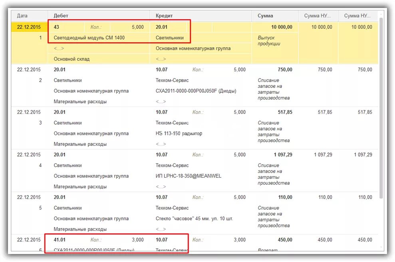Select credit account 20.01 in the highlighted entry
This screenshot has height=262, width=395.
[161, 27]
